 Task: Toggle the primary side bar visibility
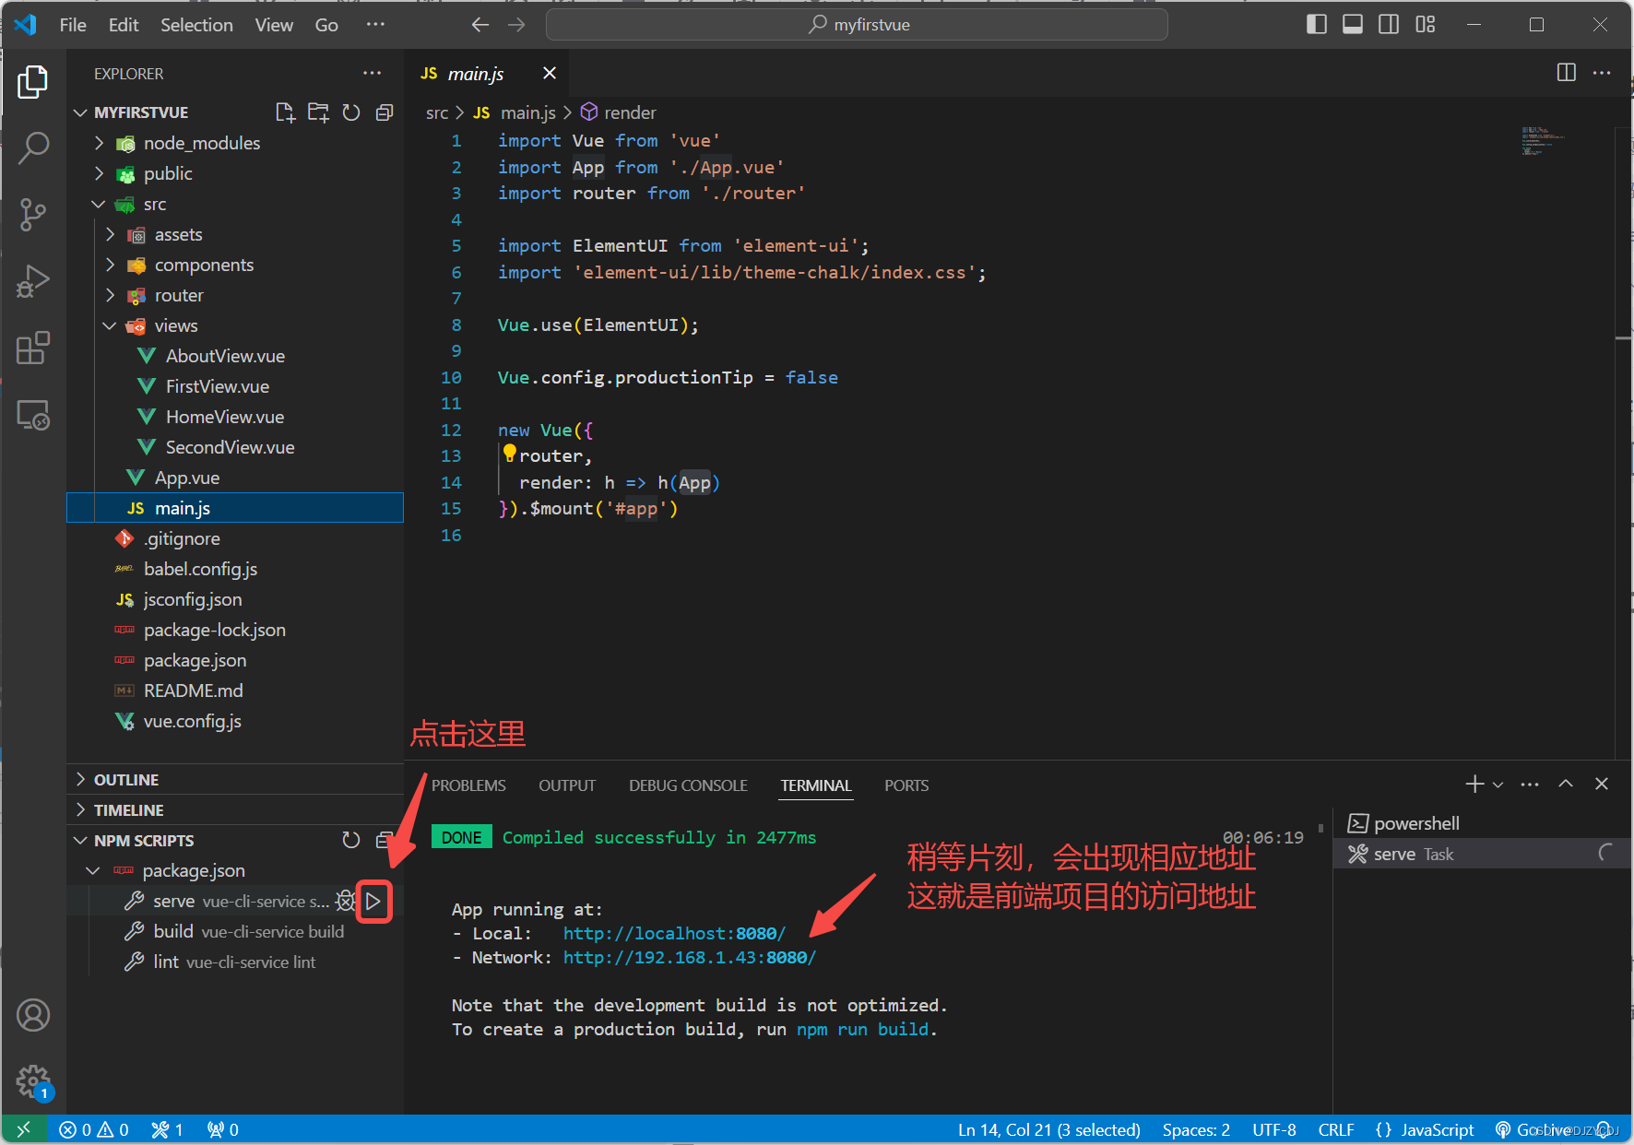click(x=1317, y=25)
